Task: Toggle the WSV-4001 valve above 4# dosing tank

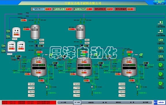Action: coord(35,20)
